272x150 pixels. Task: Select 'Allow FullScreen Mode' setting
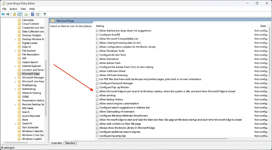tap(112, 71)
